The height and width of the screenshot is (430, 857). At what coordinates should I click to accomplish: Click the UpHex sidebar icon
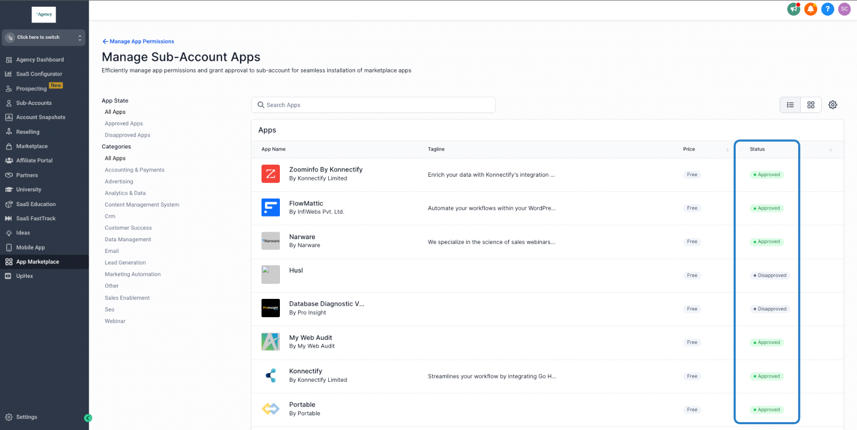pos(8,276)
